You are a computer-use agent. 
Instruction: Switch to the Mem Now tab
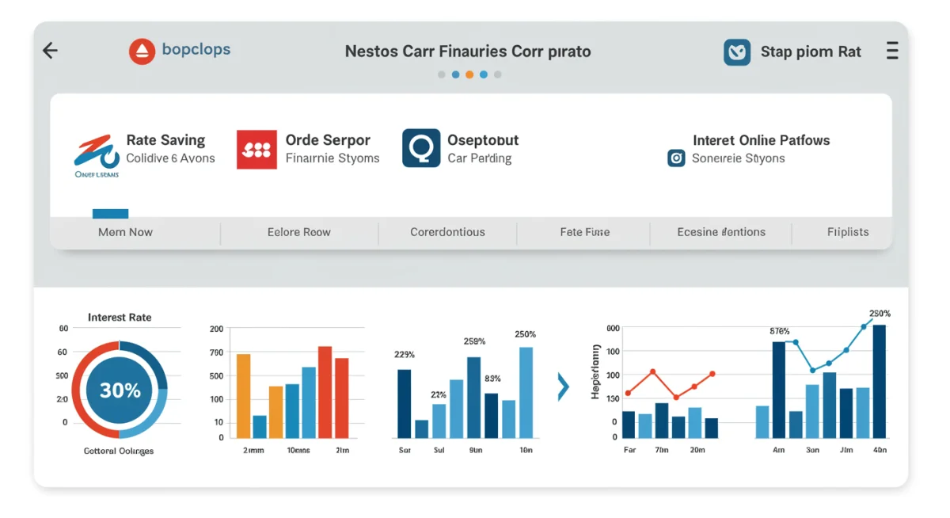(125, 232)
